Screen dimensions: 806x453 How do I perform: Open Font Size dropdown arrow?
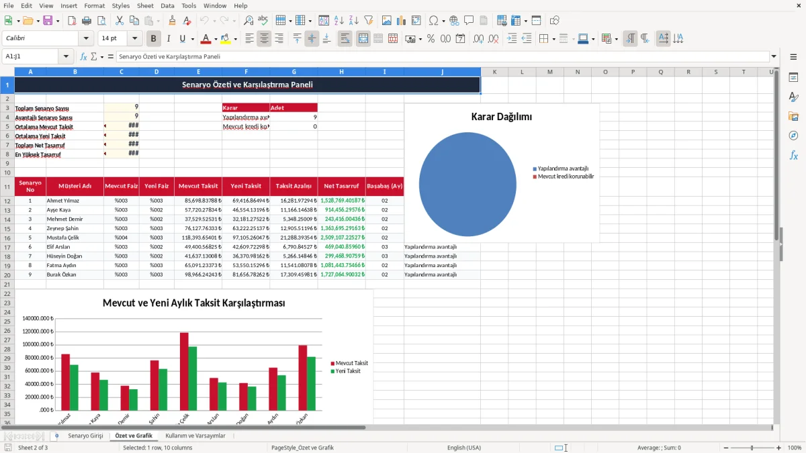(x=135, y=39)
